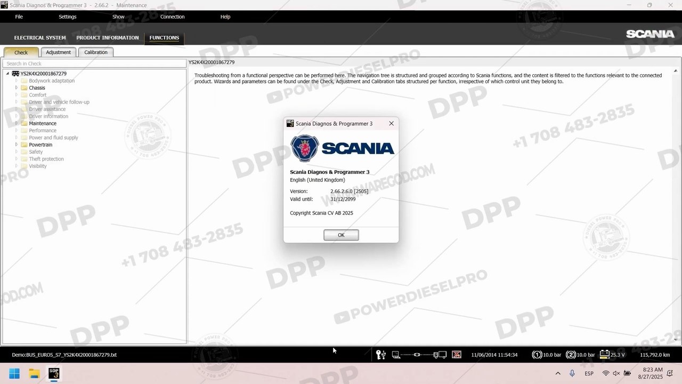Expand the Comfort tree node
Image resolution: width=682 pixels, height=384 pixels.
point(17,95)
